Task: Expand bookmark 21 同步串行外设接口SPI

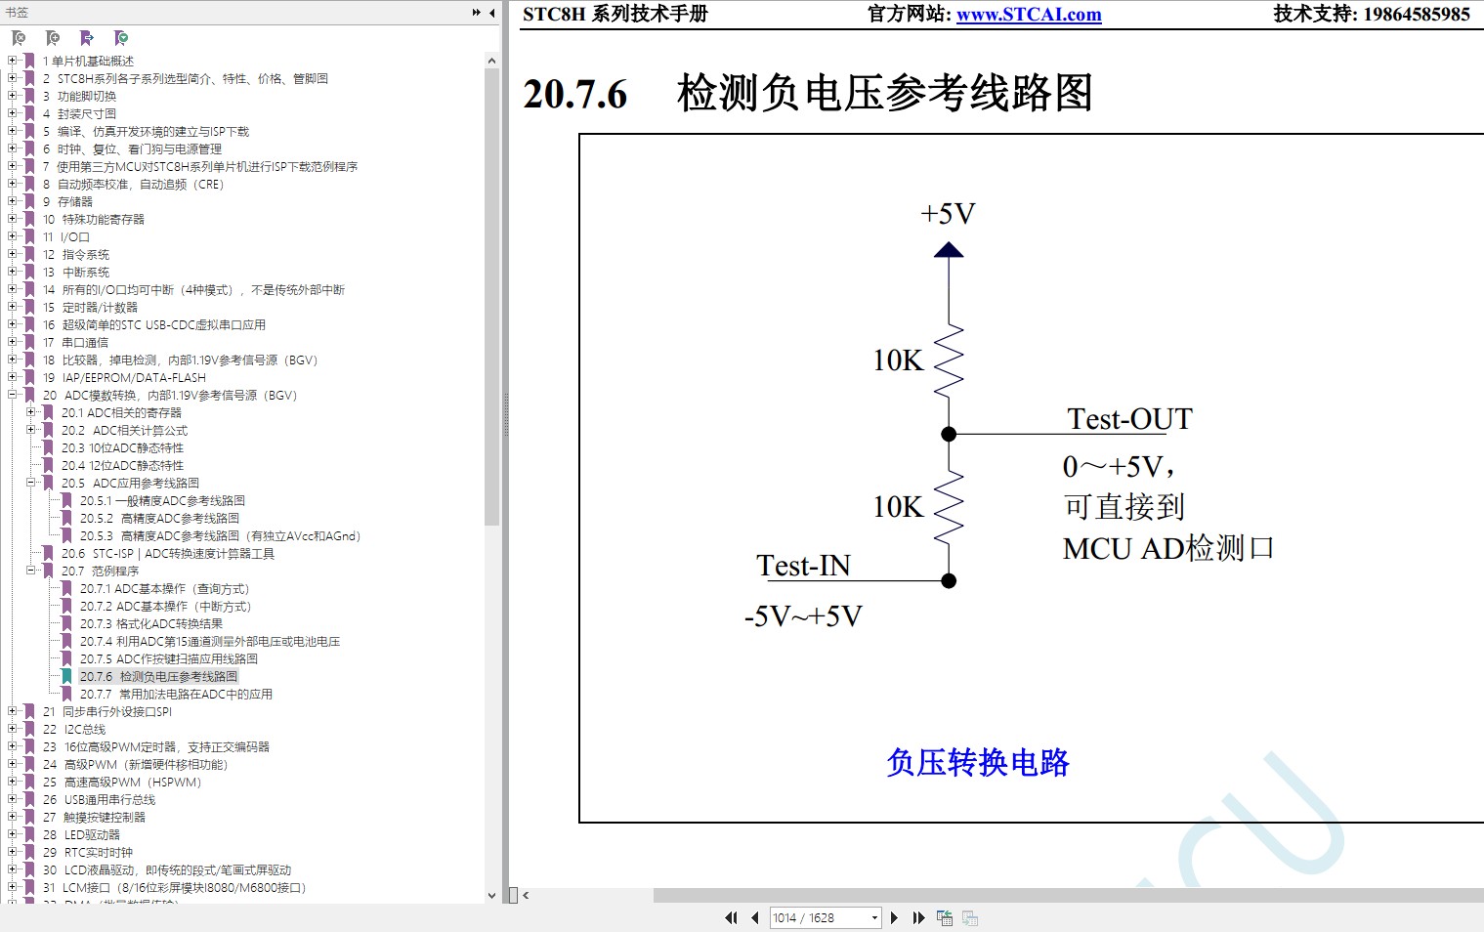Action: pos(12,711)
